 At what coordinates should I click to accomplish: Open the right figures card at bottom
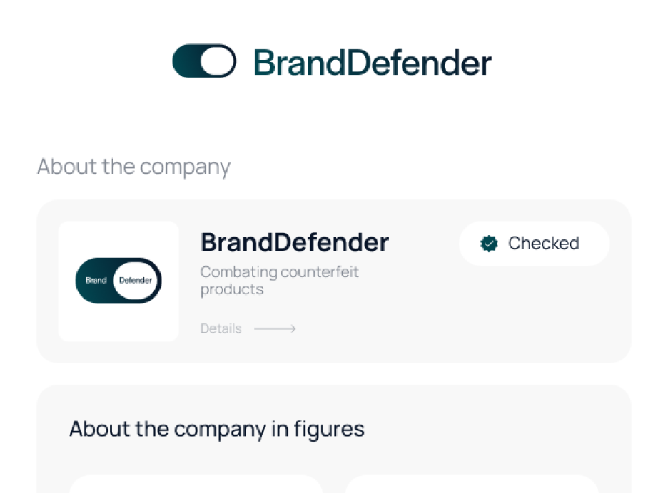click(471, 484)
